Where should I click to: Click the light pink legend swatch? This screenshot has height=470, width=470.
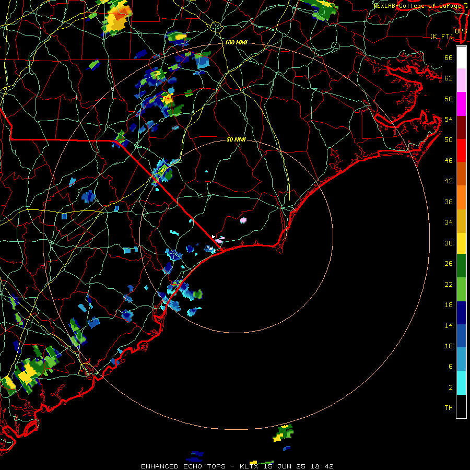click(x=461, y=80)
